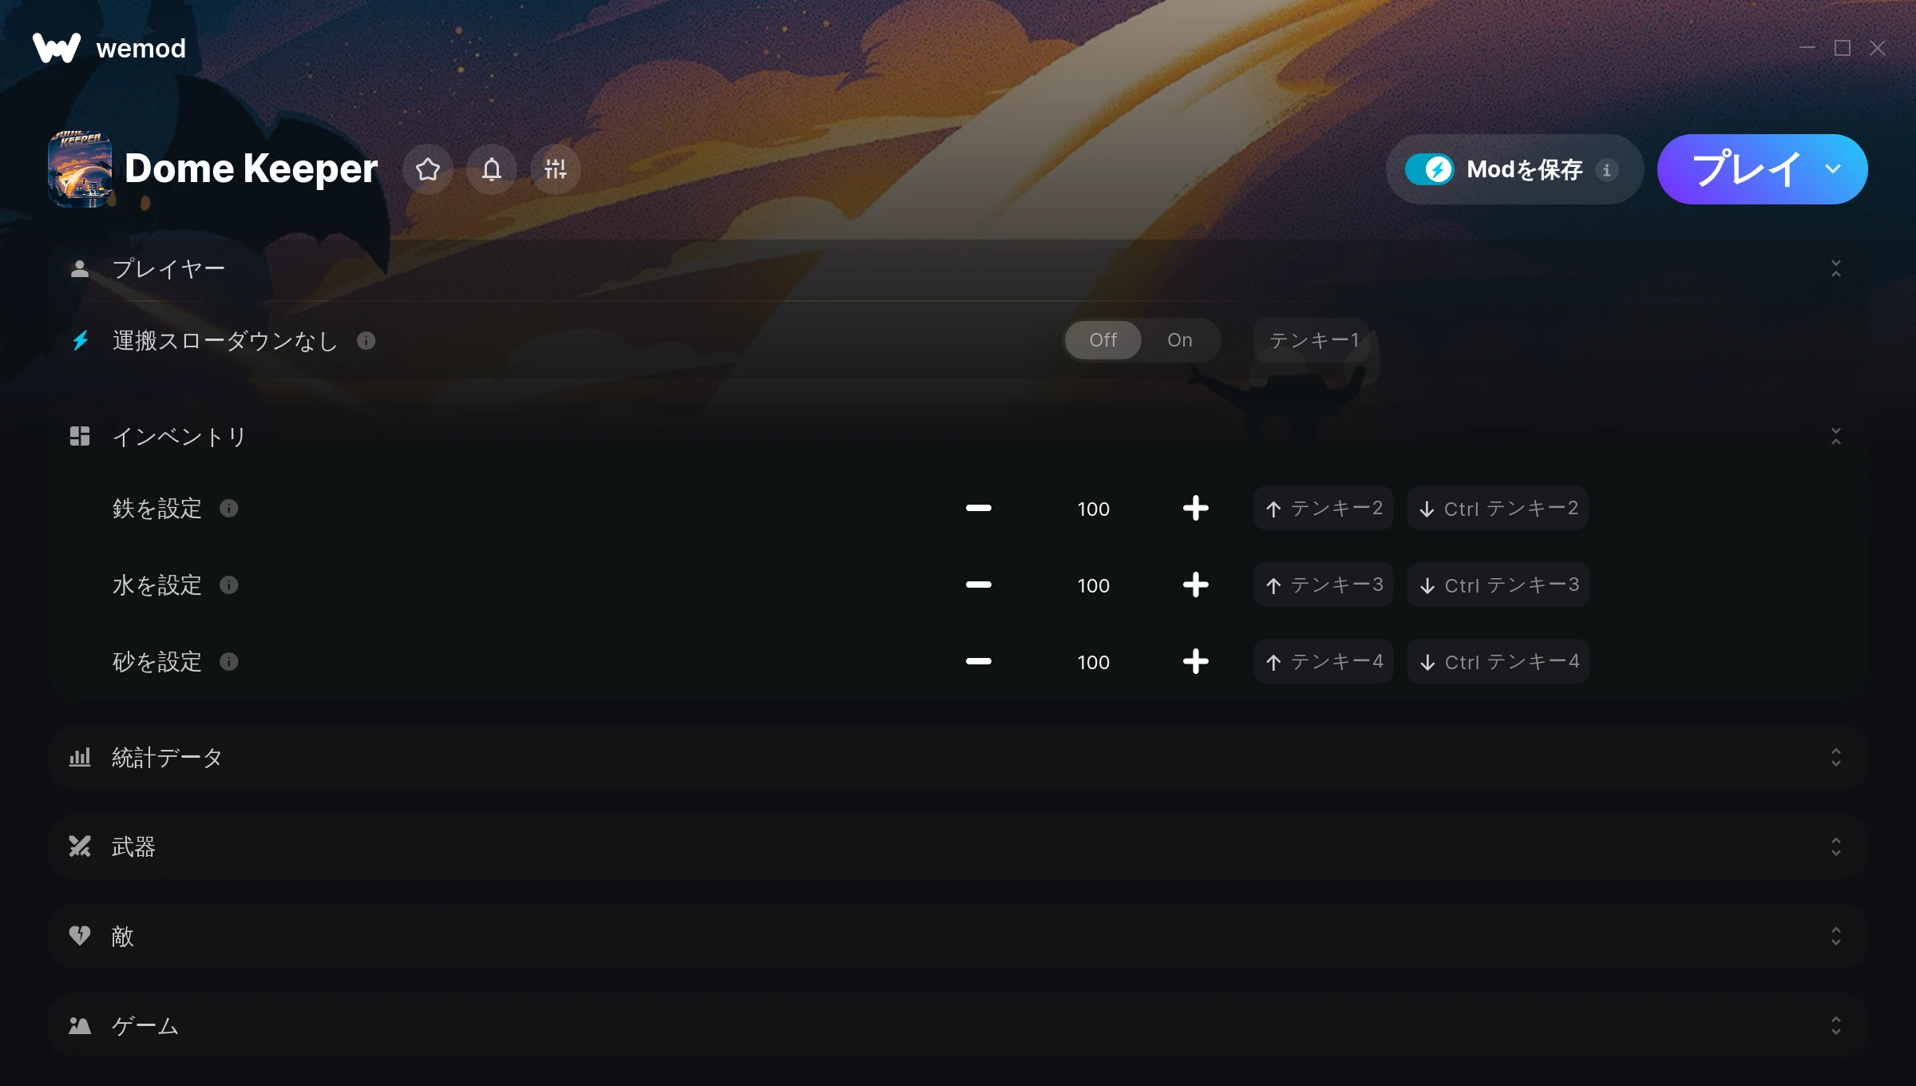The height and width of the screenshot is (1086, 1916).
Task: Expand the 敵 category row
Action: (958, 937)
